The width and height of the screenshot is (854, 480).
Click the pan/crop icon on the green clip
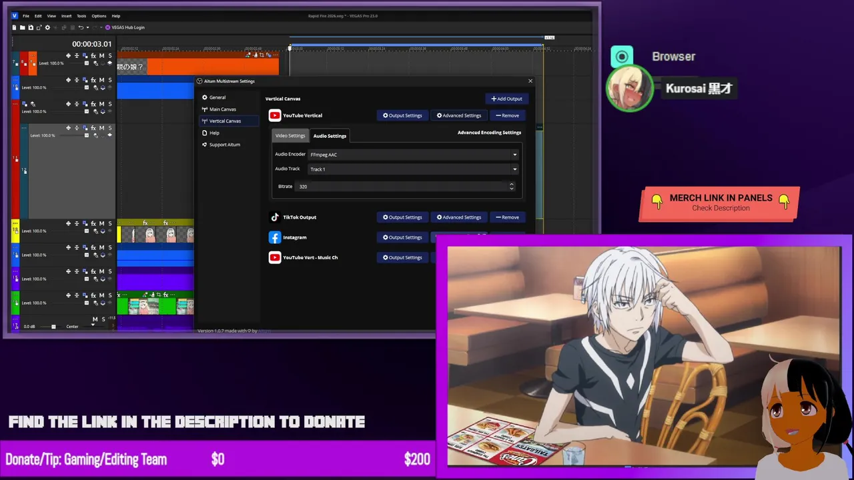pyautogui.click(x=159, y=295)
